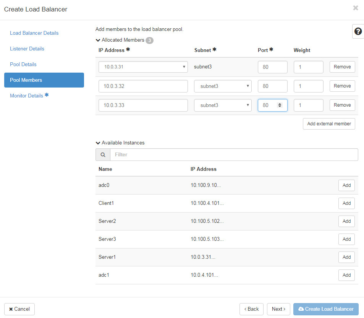Click the magnifier search icon
This screenshot has width=364, height=318.
tap(102, 154)
